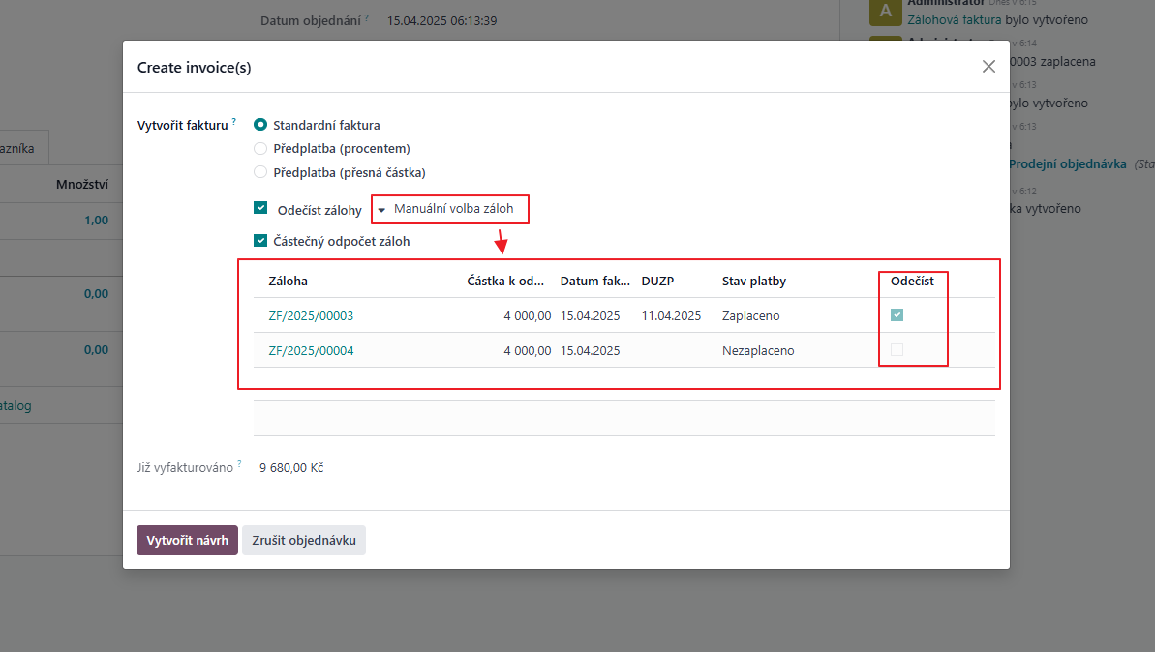Toggle the Částečný odpočet záloh checkbox

pyautogui.click(x=260, y=241)
